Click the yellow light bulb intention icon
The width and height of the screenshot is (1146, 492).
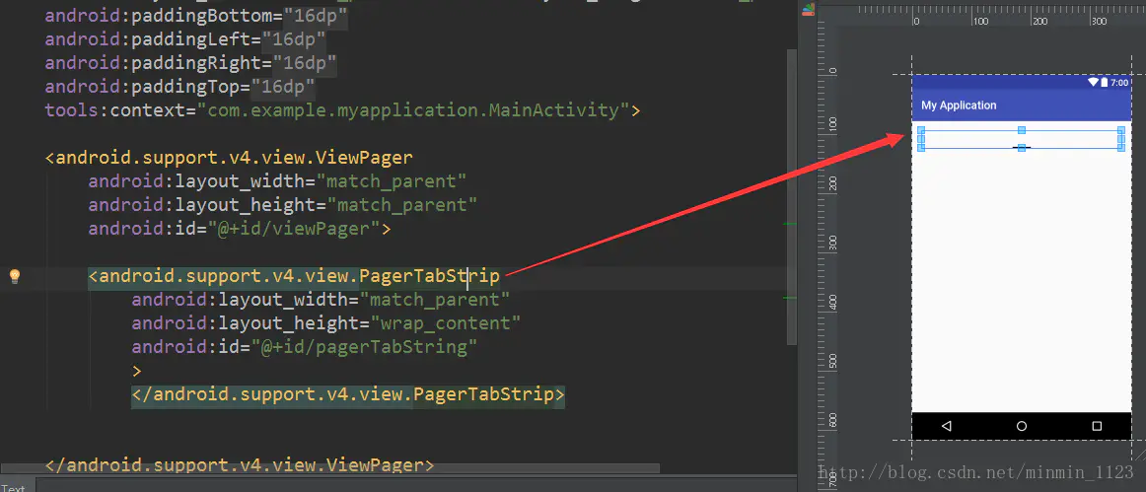pyautogui.click(x=14, y=276)
